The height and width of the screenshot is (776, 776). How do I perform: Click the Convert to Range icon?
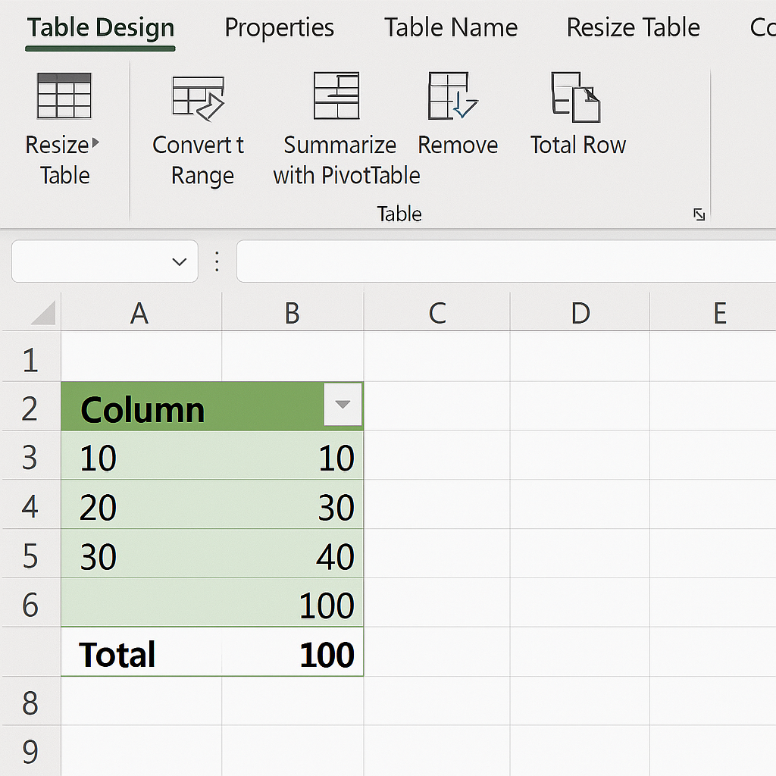point(199,99)
